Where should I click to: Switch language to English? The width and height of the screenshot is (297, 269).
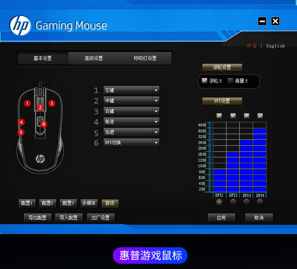pos(276,46)
